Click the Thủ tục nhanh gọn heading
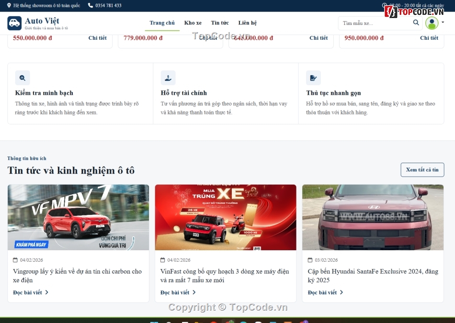The width and height of the screenshot is (455, 323). point(333,93)
